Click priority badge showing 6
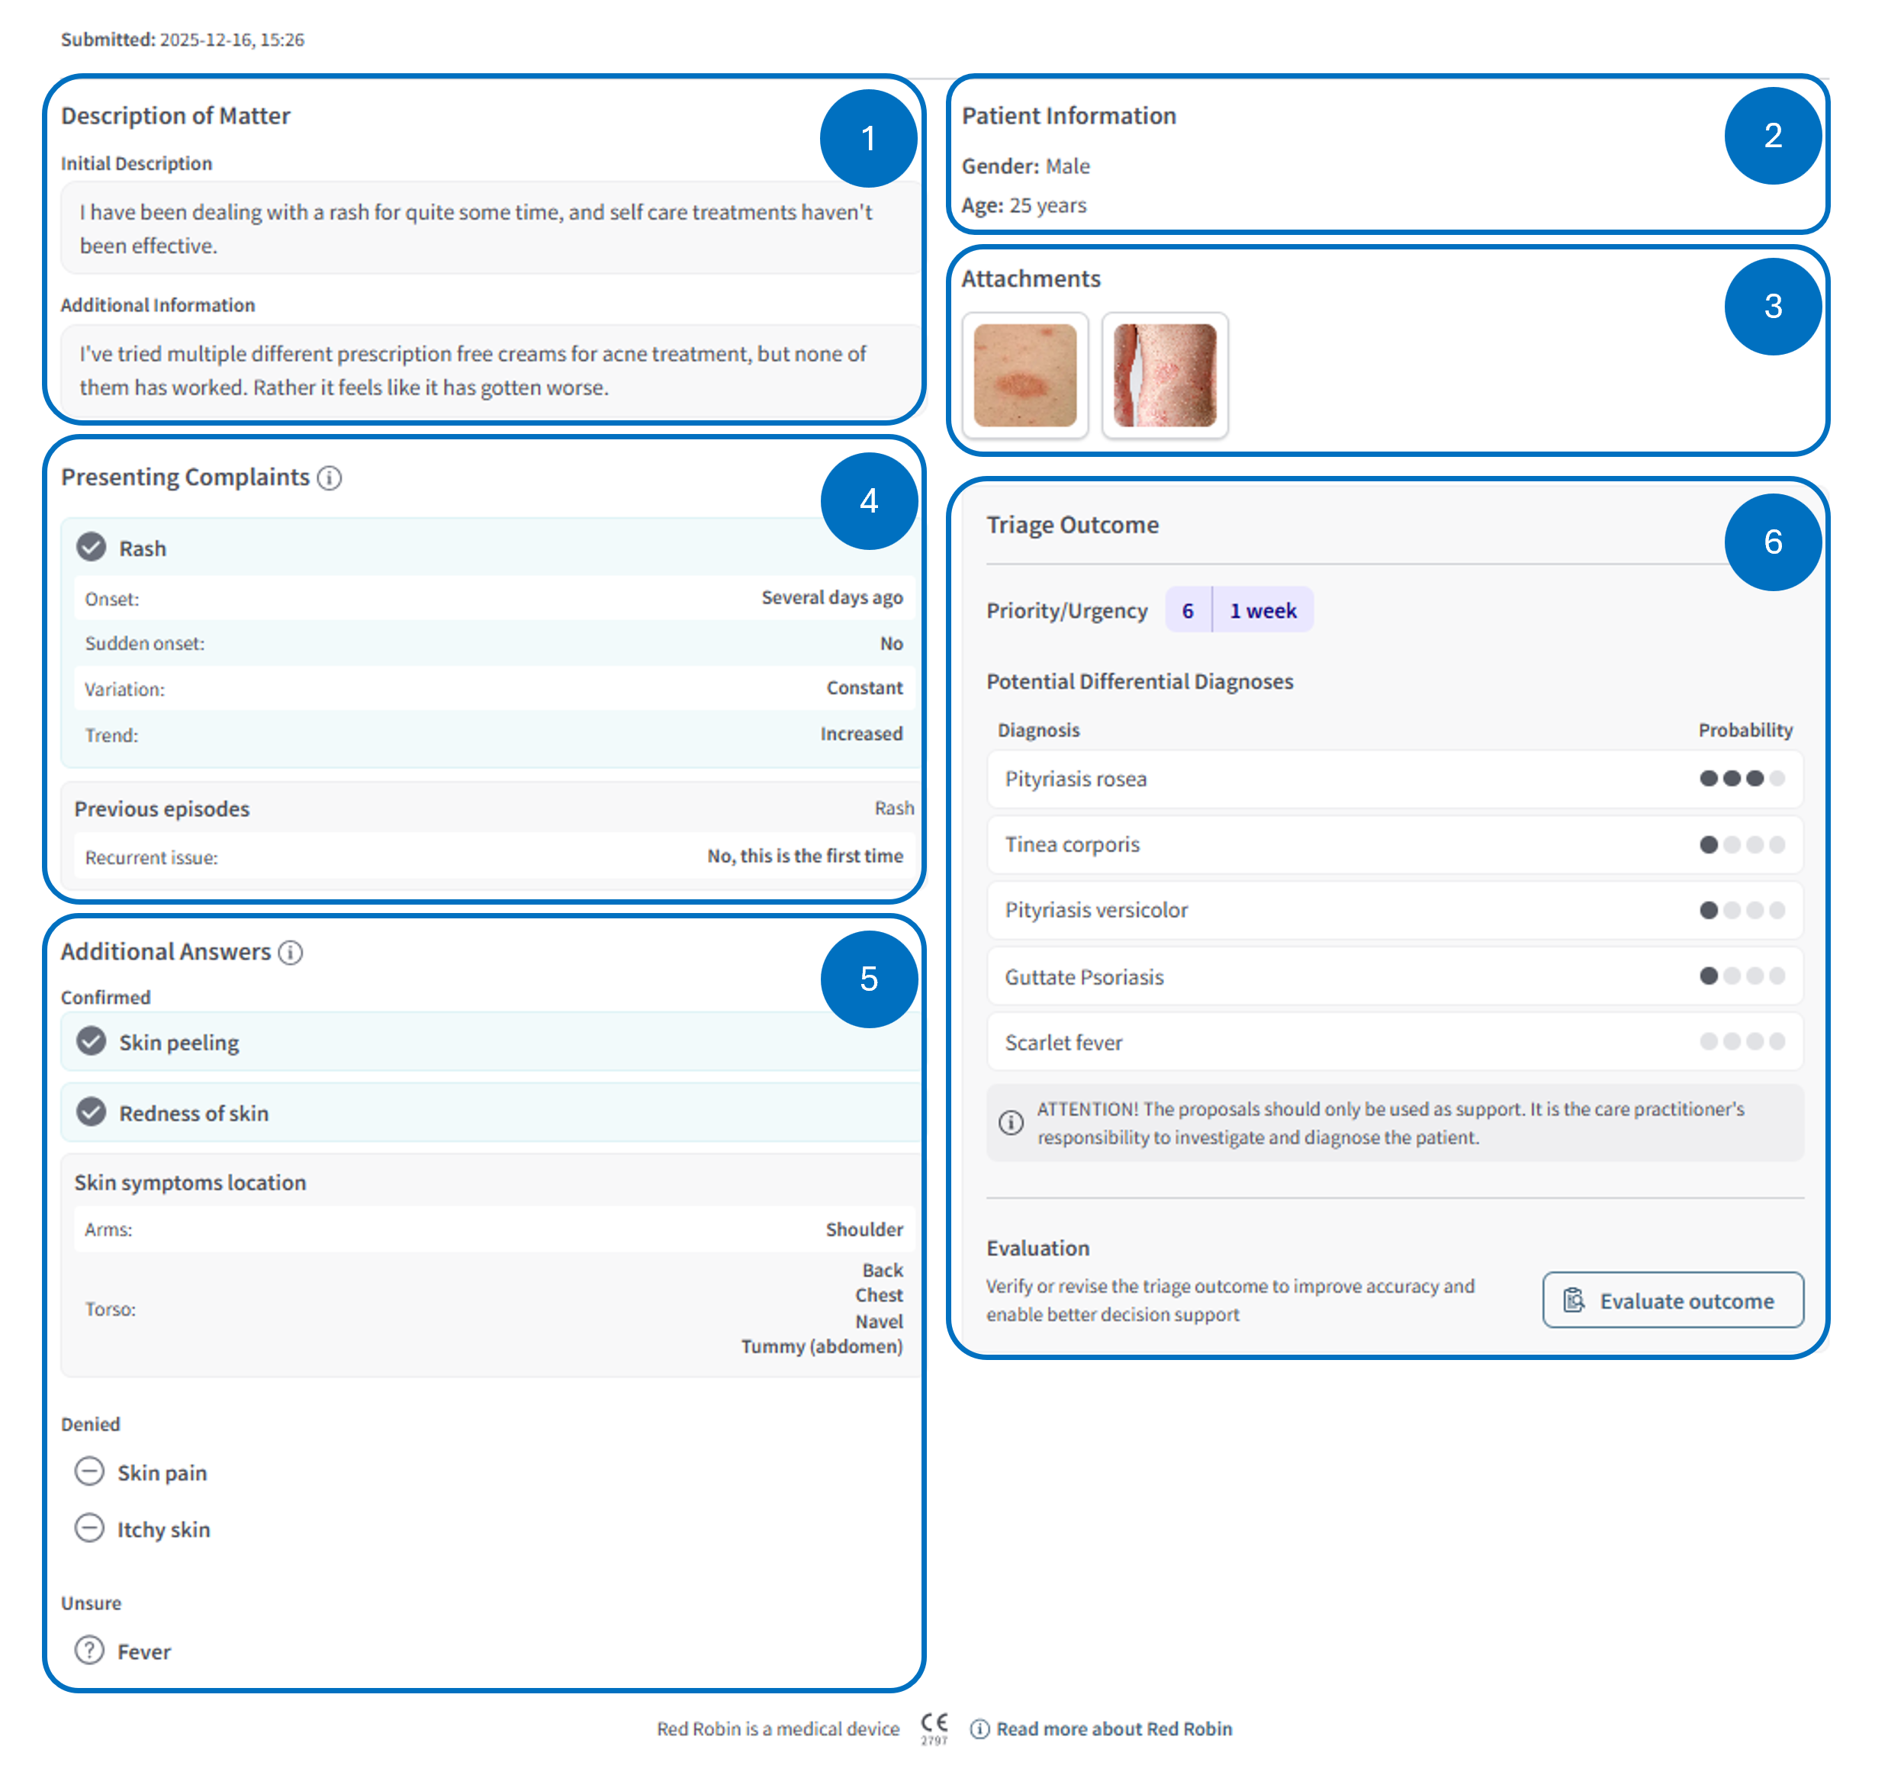 coord(1187,611)
